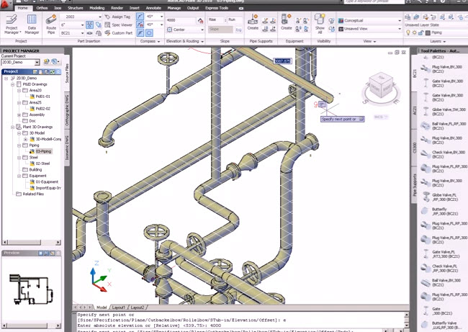Viewport: 468px width, 332px height.
Task: Click the Orthographic DWG side tab
Action: tap(67, 110)
